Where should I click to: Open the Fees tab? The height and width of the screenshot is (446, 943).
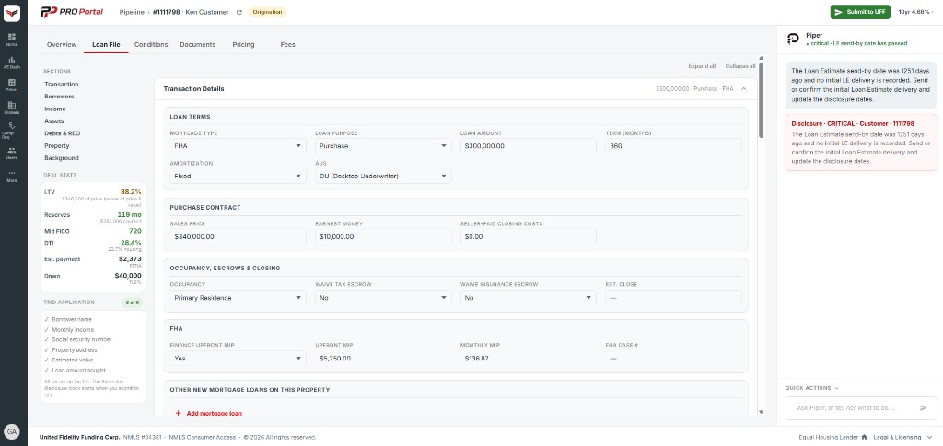click(x=287, y=44)
